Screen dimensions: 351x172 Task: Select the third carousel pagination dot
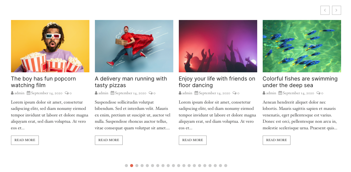coord(137,166)
